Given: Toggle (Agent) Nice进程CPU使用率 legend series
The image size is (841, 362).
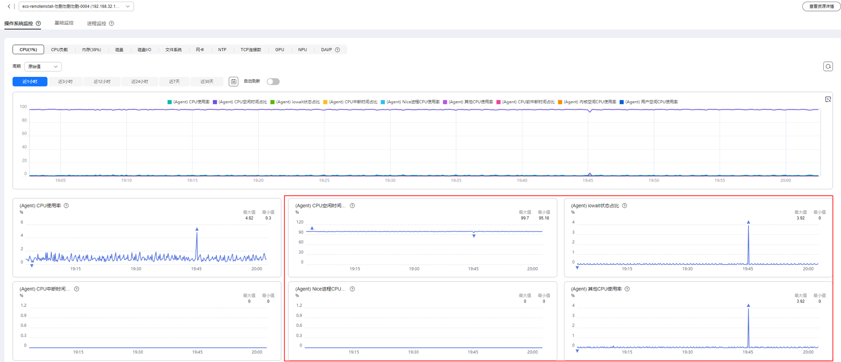Looking at the screenshot, I should point(410,102).
